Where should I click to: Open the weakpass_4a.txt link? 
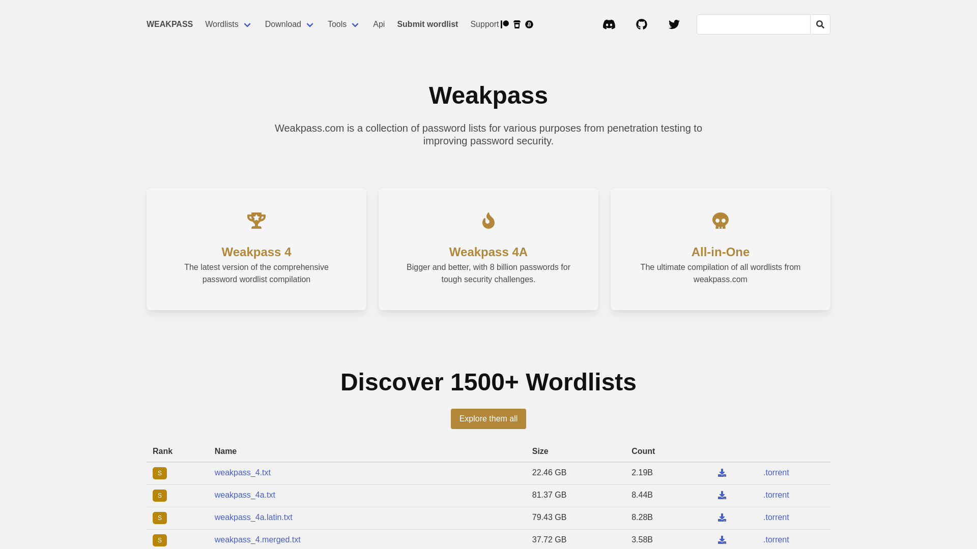245,495
